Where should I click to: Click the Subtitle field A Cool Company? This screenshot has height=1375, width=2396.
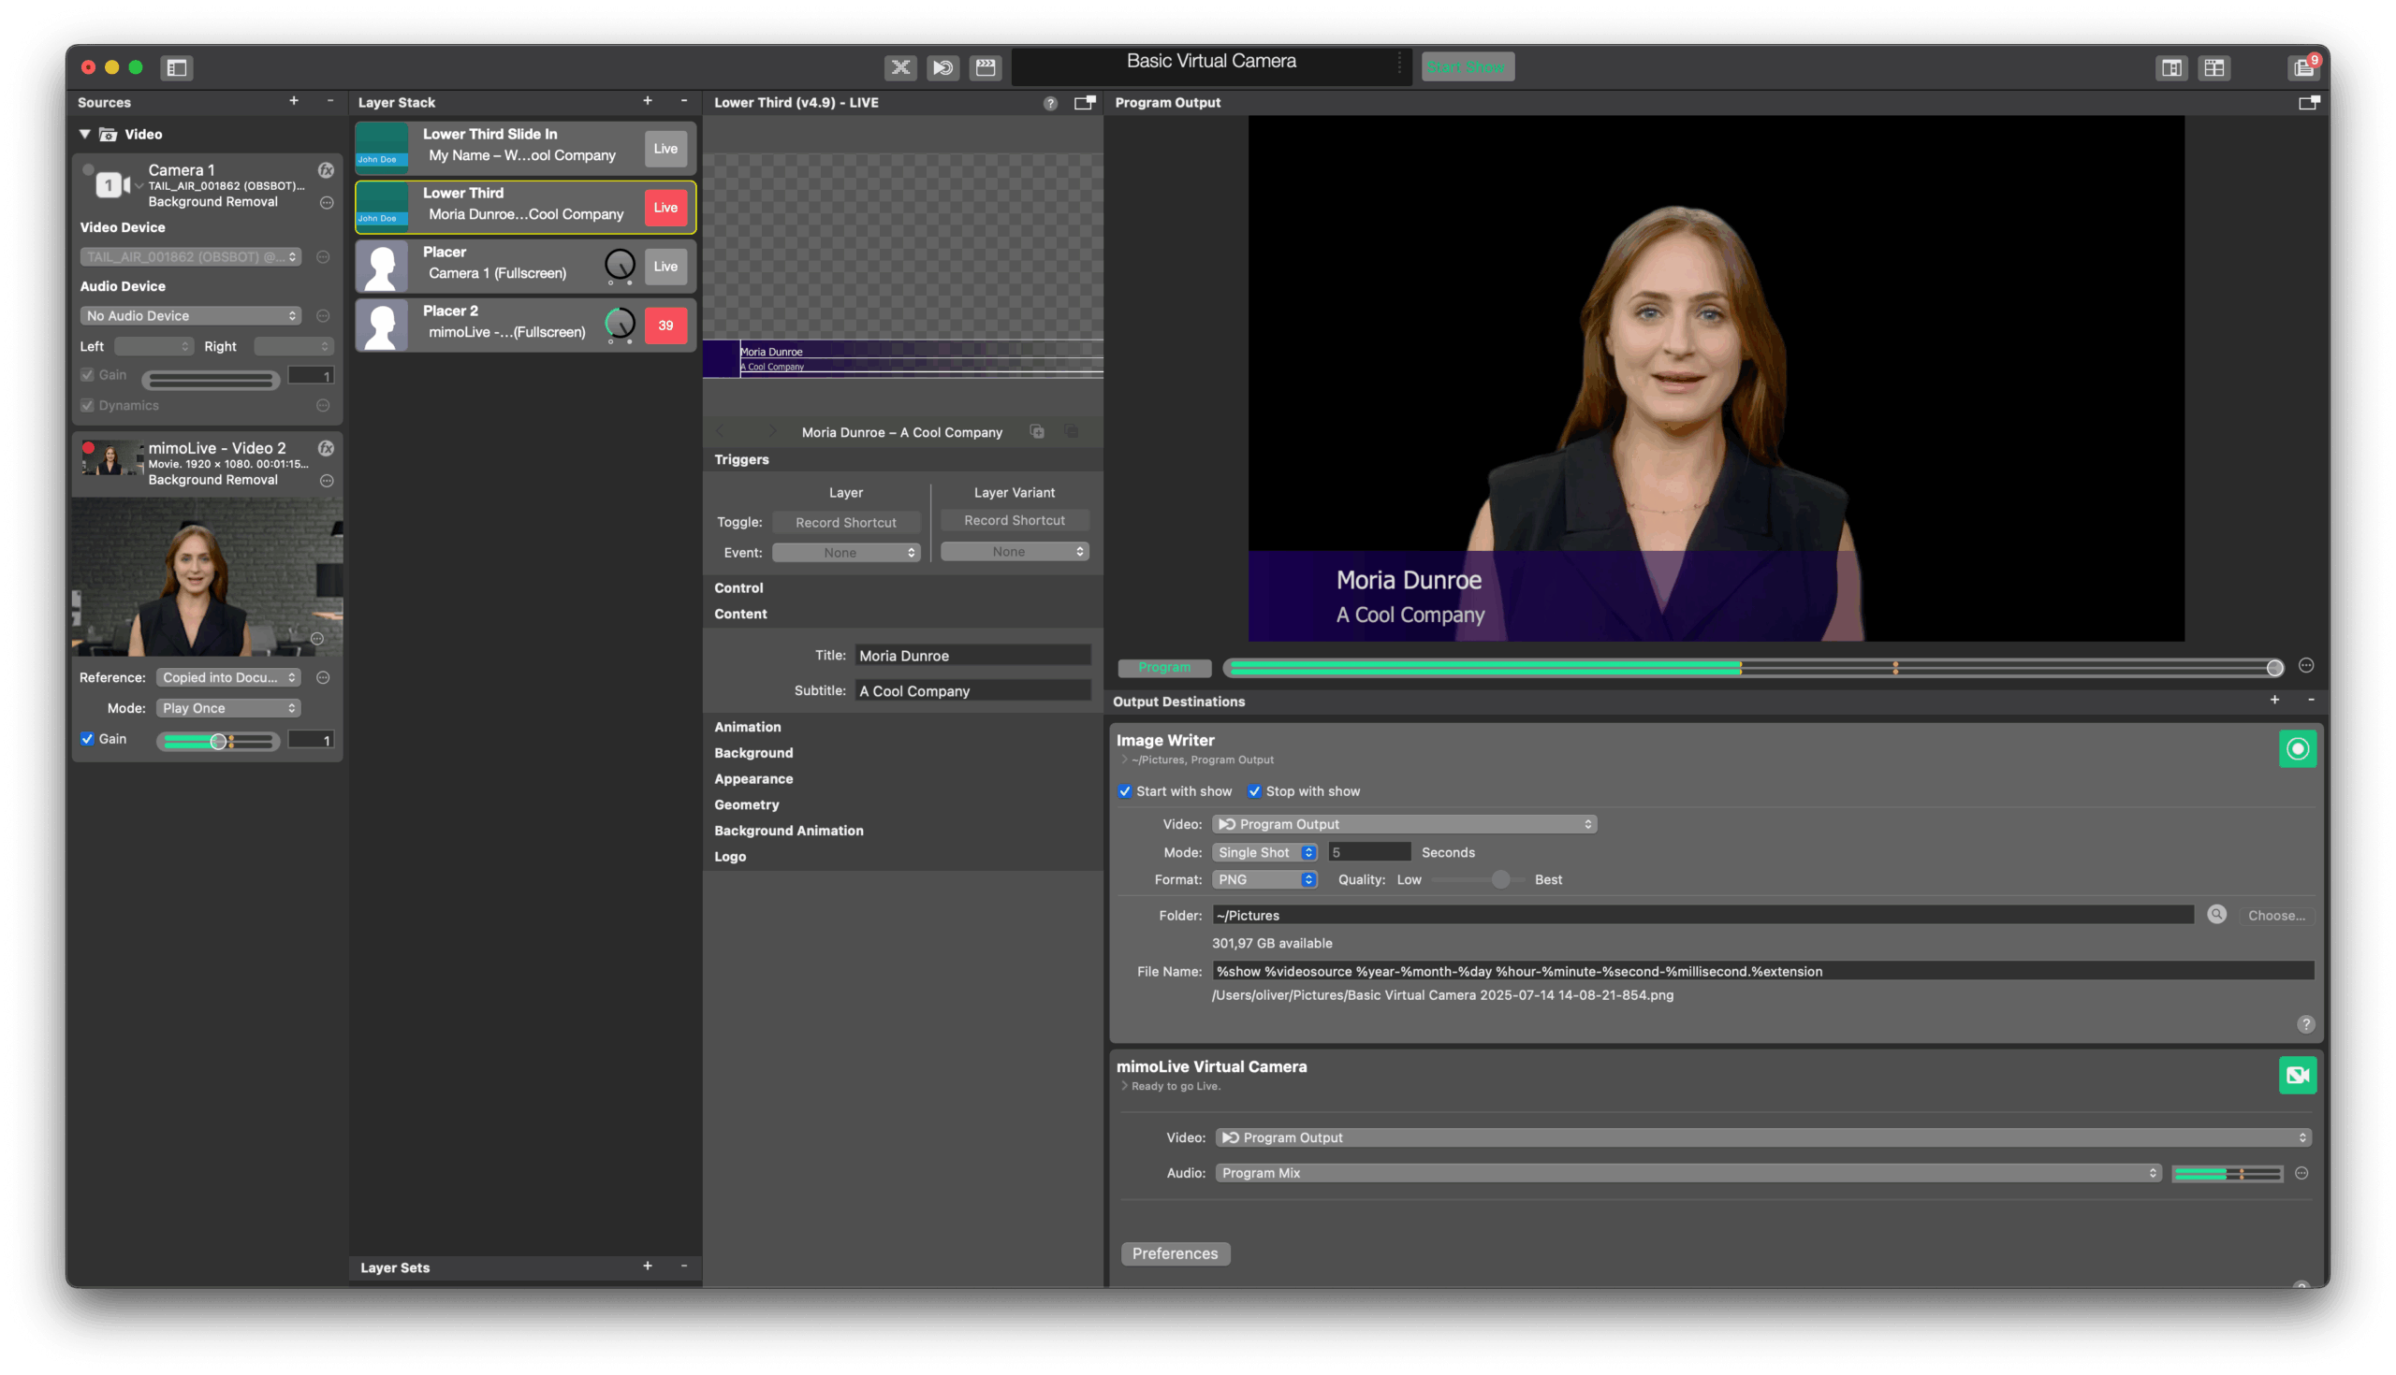(972, 690)
